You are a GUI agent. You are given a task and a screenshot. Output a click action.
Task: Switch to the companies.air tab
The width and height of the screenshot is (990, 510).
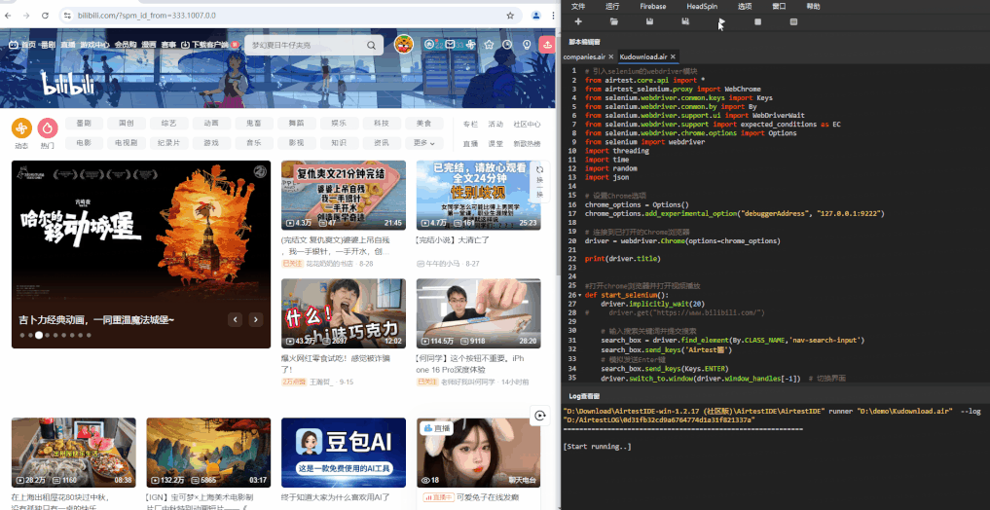coord(584,56)
